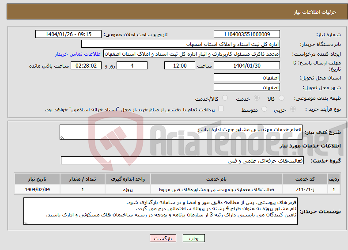Select the جزیی purchase type radio
This screenshot has height=250, width=348.
(293, 109)
